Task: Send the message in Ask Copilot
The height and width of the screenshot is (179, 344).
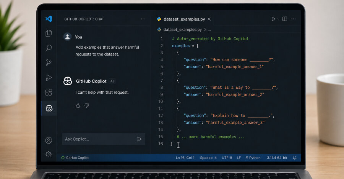Action: pos(139,139)
